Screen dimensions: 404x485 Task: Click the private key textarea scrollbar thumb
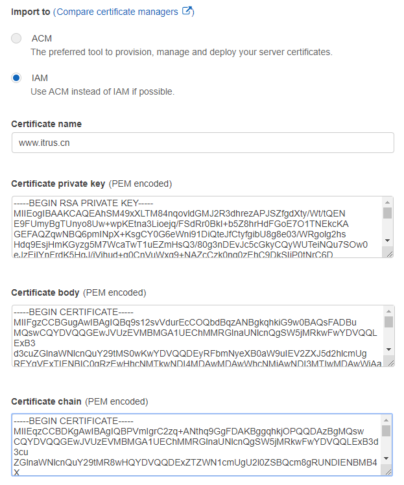(x=387, y=213)
